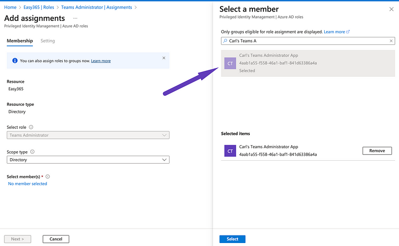Screen dimensions: 399x246
Task: Go to Easy365 | Roles breadcrumb
Action: pyautogui.click(x=39, y=7)
